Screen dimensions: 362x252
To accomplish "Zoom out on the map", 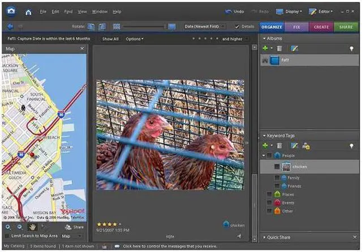I will [x=20, y=227].
